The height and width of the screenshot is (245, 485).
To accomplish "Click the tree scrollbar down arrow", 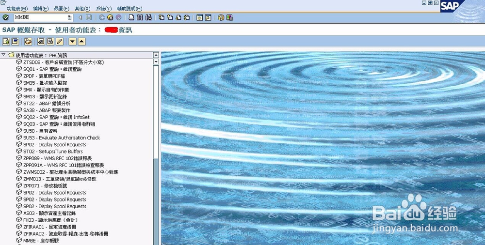I will click(x=156, y=62).
